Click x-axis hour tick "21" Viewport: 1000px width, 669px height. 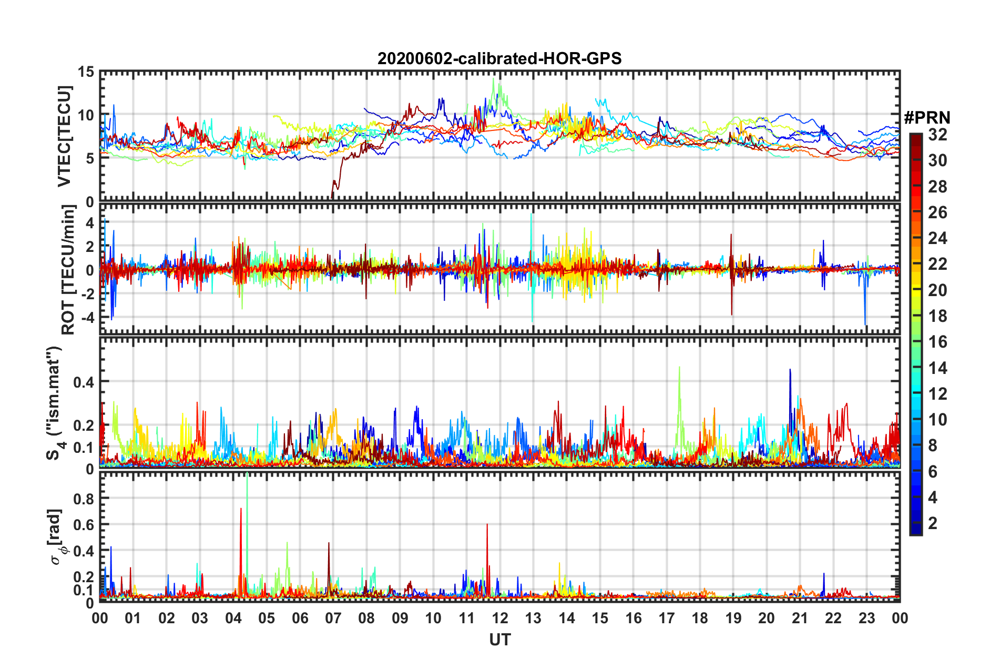(x=800, y=618)
